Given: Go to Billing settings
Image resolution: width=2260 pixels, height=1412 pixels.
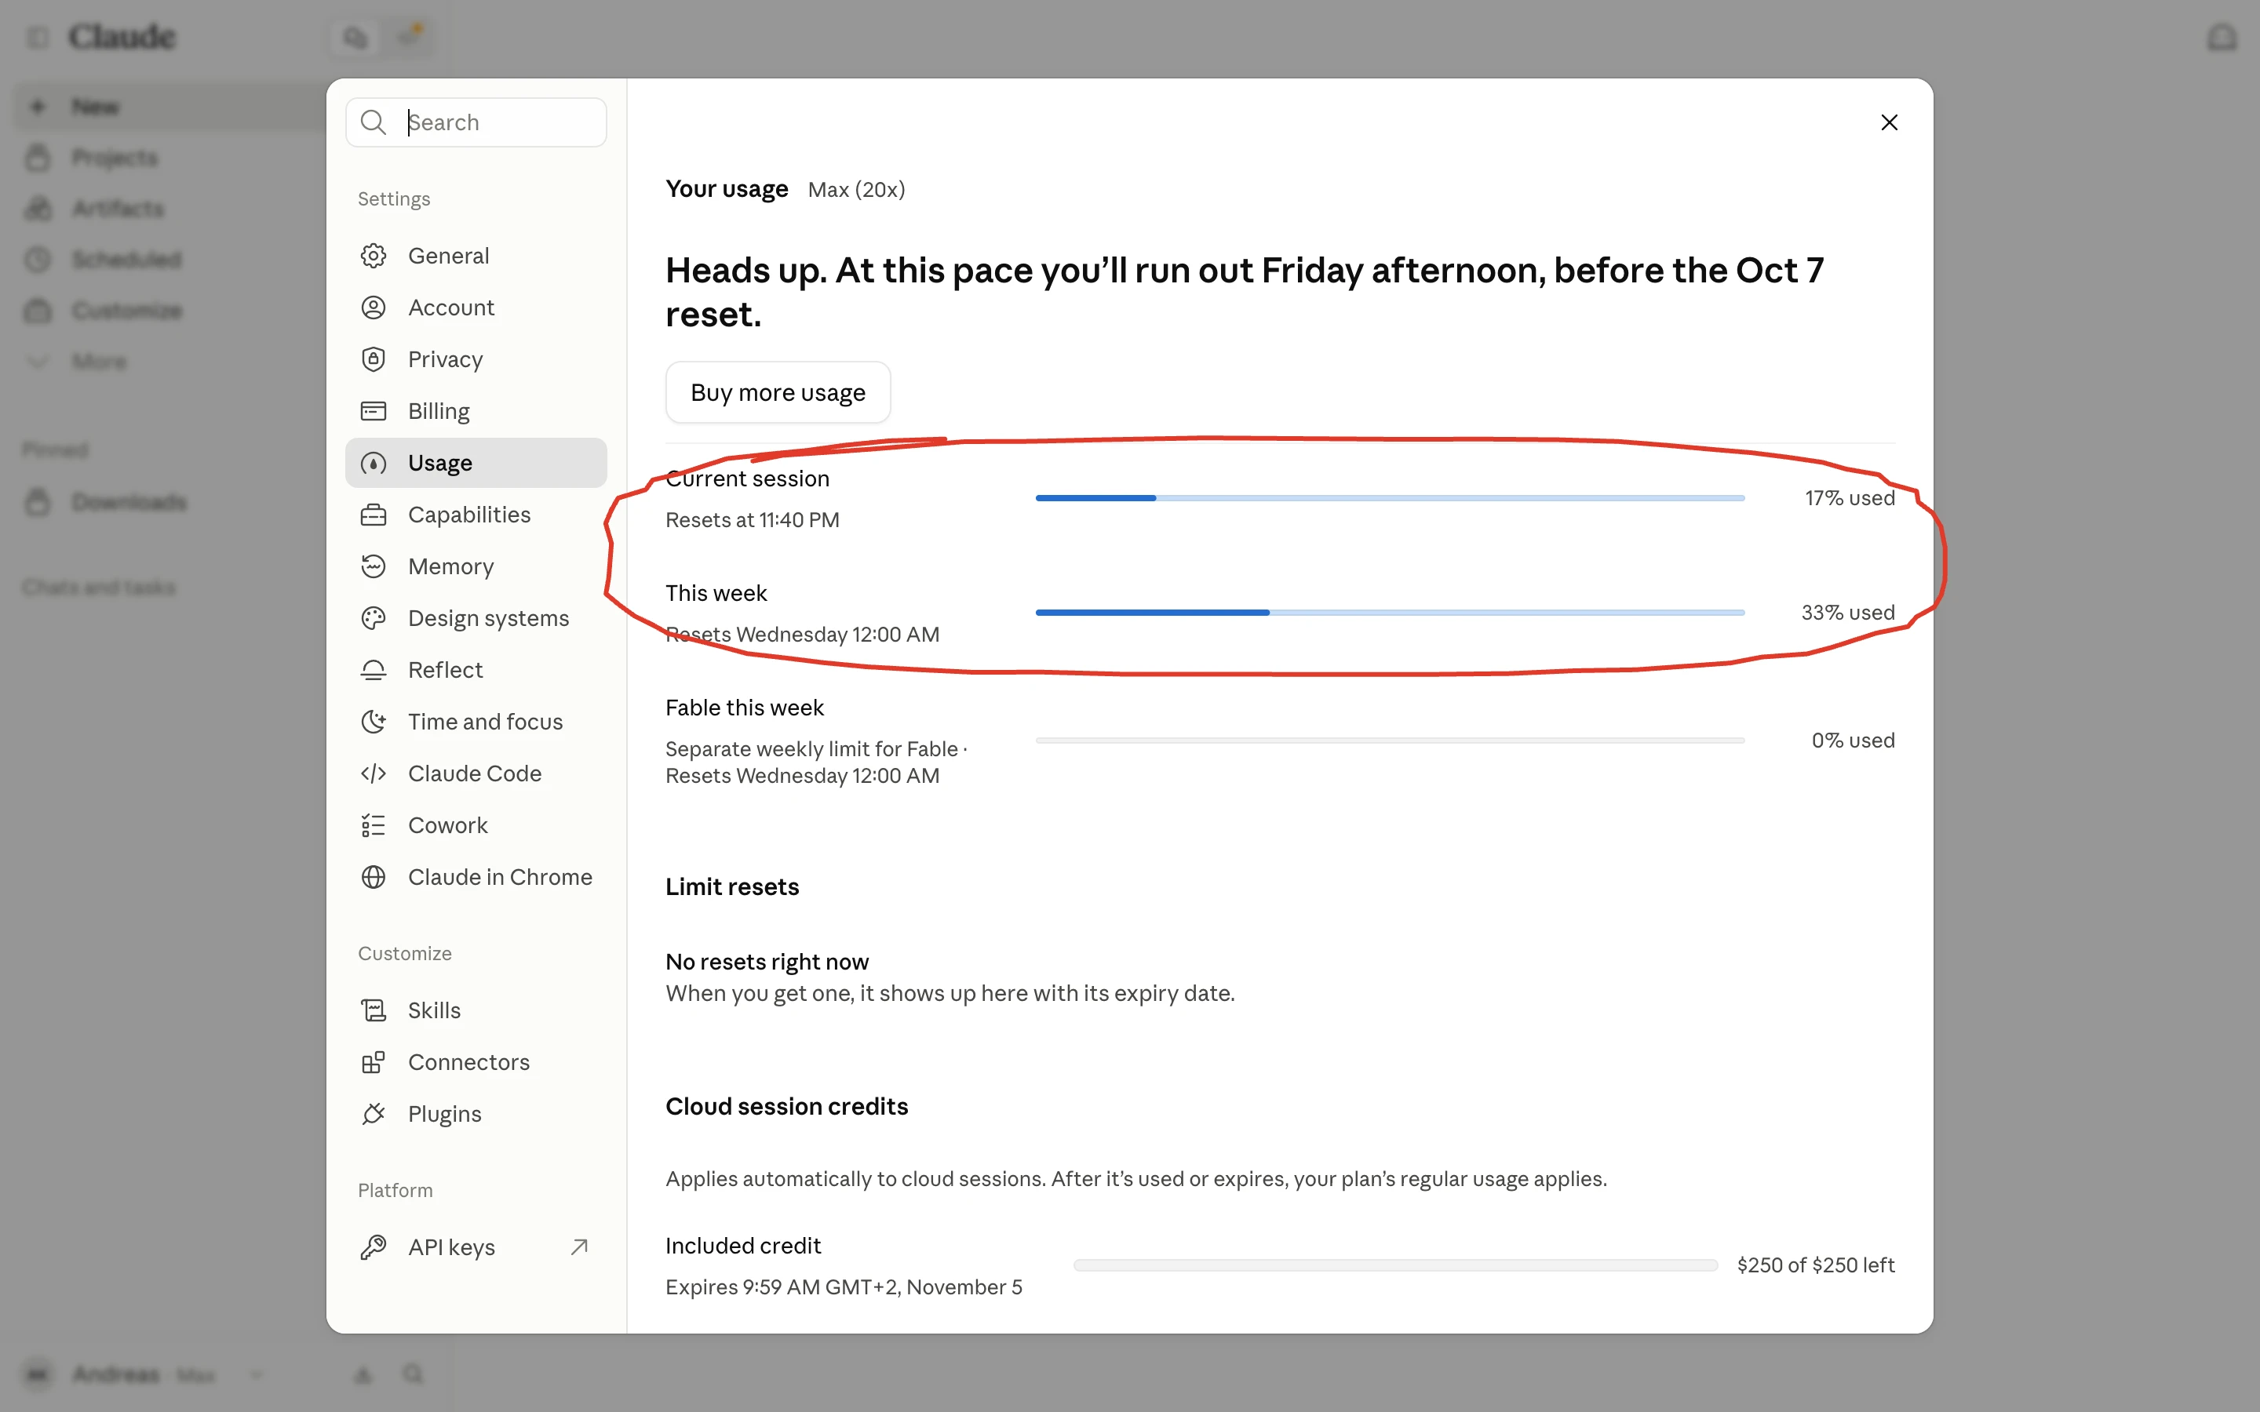Looking at the screenshot, I should 476,411.
